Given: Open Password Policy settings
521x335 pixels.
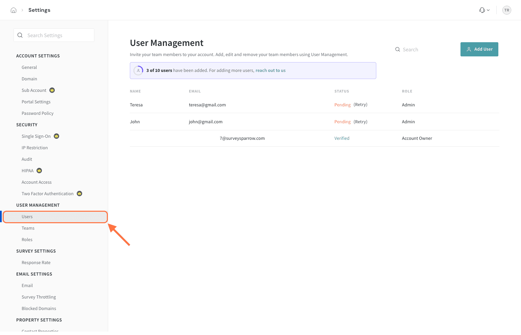Looking at the screenshot, I should 38,113.
